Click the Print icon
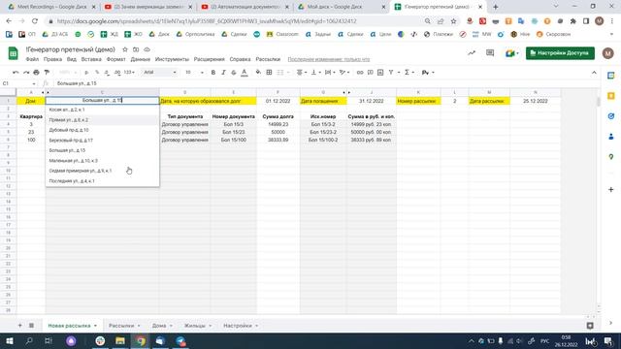The width and height of the screenshot is (621, 349). (x=37, y=73)
